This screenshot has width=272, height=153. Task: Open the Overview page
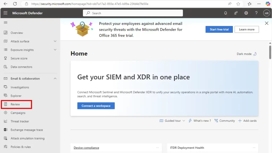(17, 33)
